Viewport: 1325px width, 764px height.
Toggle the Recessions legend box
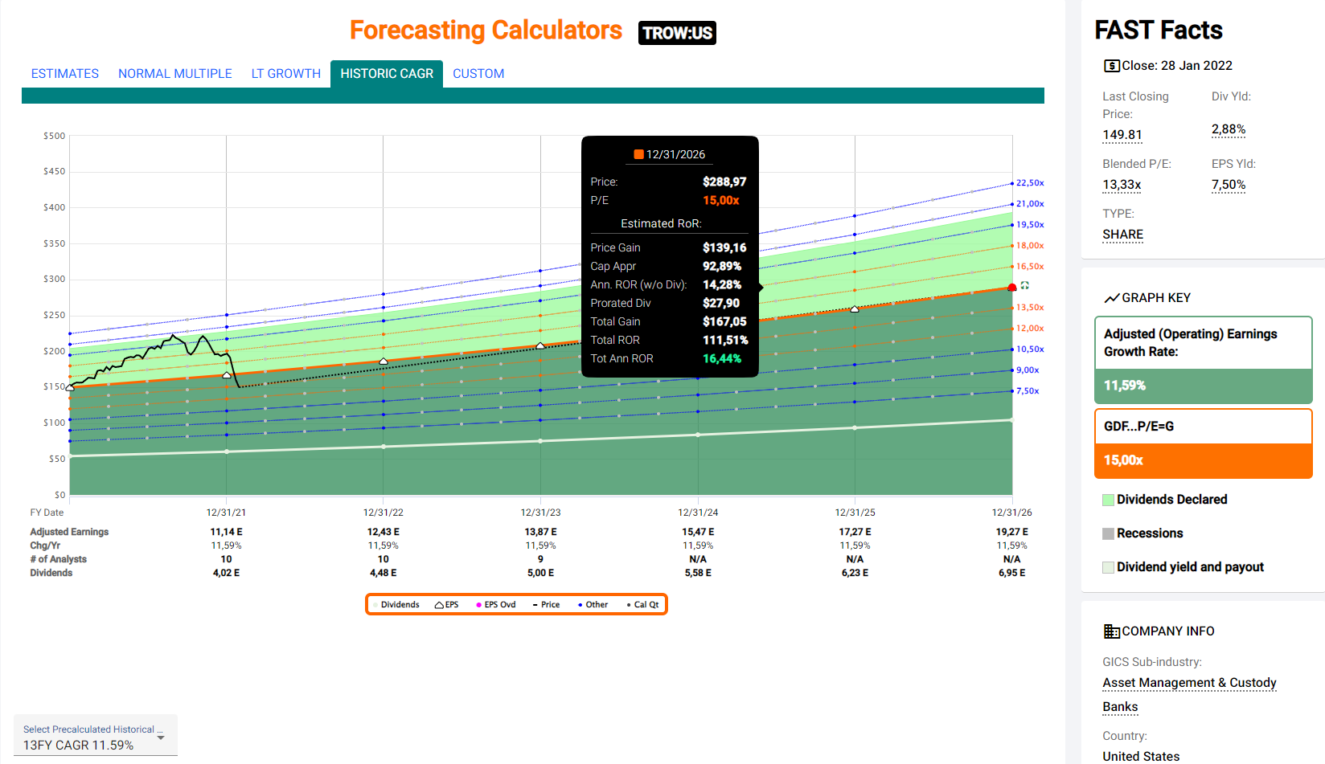coord(1109,533)
